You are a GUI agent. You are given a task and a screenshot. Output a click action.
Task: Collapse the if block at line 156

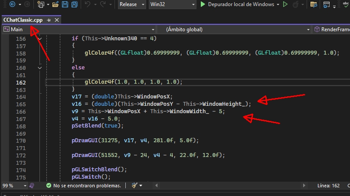(x=40, y=39)
